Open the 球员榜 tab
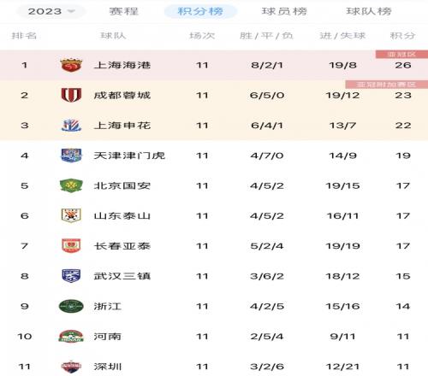Image resolution: width=428 pixels, height=376 pixels. click(x=284, y=11)
